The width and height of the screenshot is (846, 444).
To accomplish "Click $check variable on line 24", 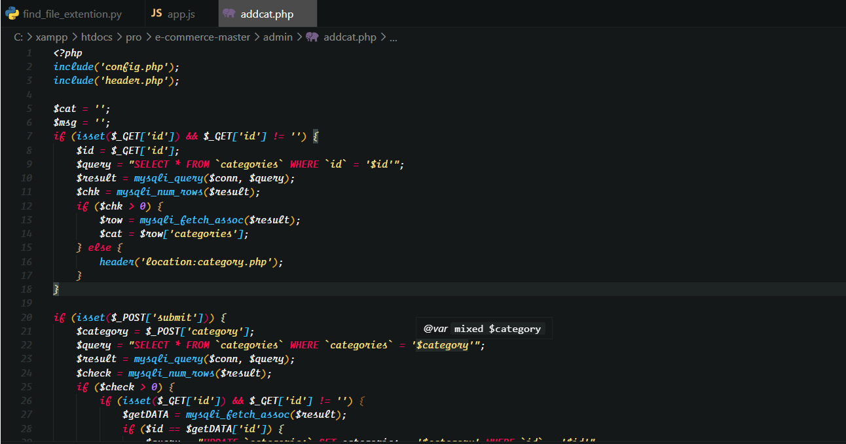I will click(x=94, y=373).
